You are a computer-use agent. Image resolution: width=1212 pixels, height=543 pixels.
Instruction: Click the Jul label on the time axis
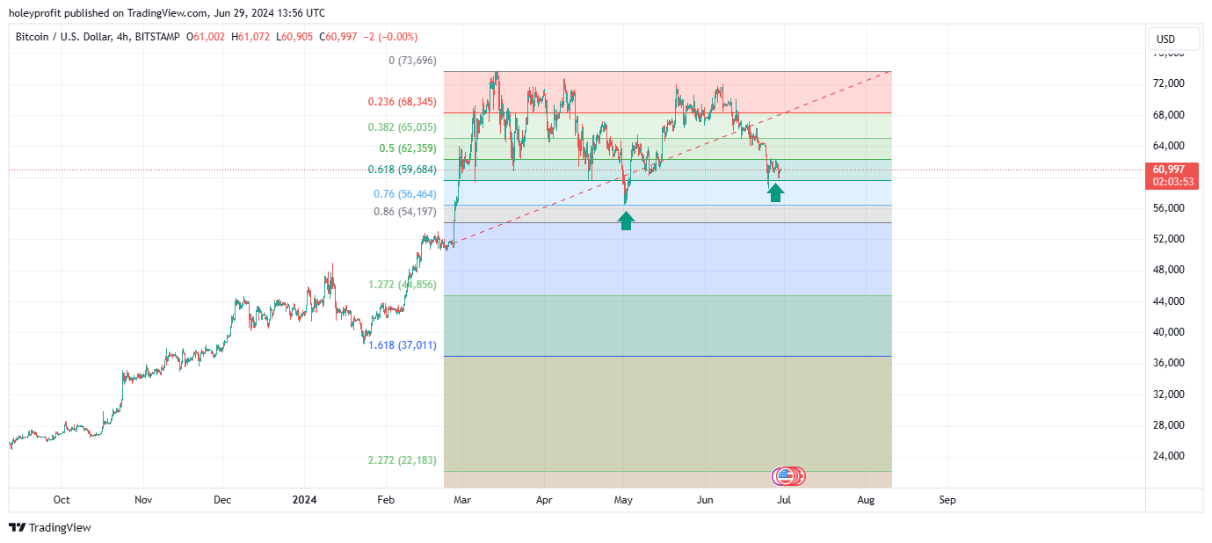click(784, 500)
